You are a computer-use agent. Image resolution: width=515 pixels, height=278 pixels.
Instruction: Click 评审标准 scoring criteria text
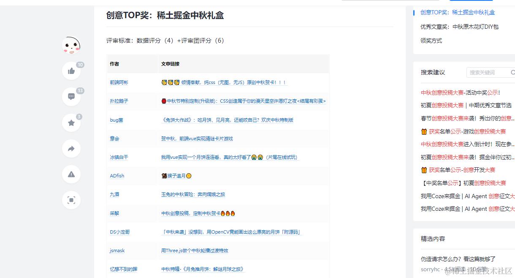[x=165, y=41]
